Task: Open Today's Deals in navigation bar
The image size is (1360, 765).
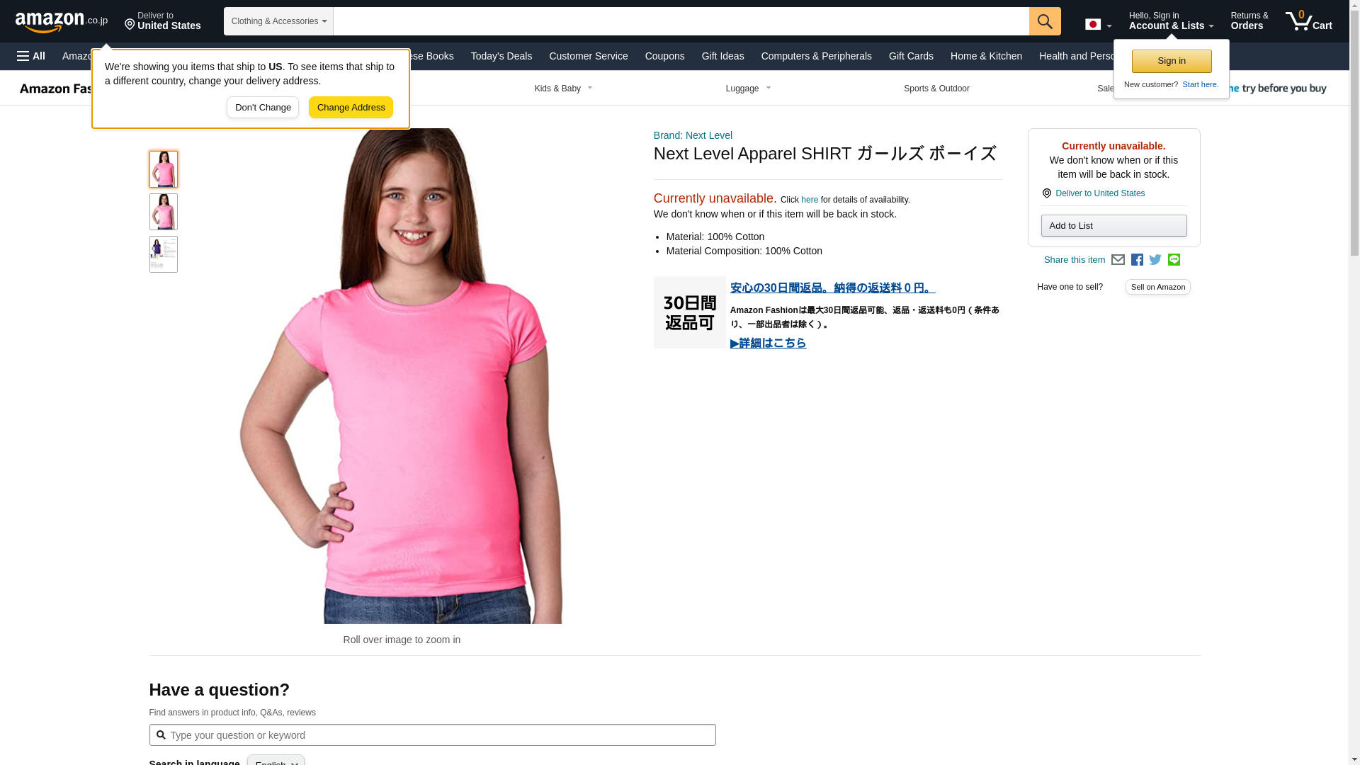Action: point(501,56)
